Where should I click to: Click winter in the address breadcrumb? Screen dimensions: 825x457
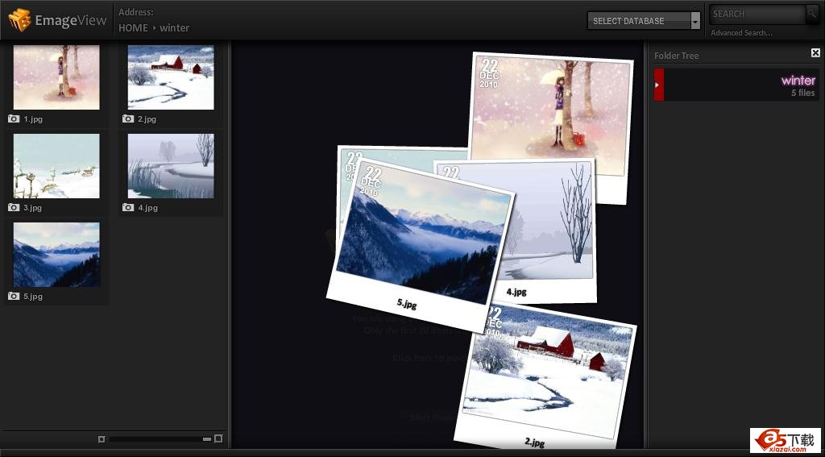[x=174, y=28]
